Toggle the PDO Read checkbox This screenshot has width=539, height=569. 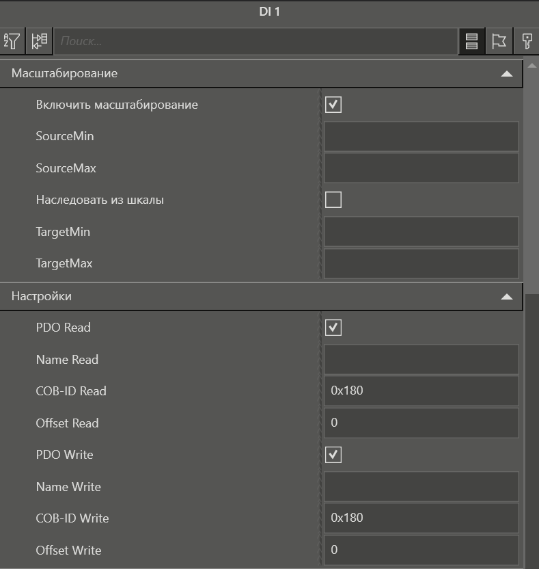click(333, 328)
